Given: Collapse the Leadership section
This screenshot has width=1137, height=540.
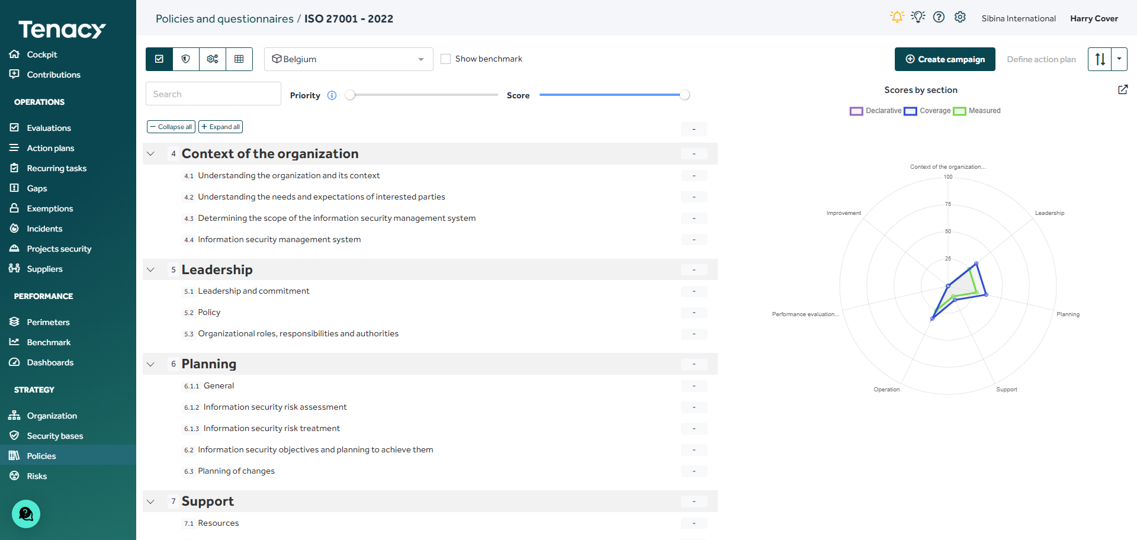Looking at the screenshot, I should [151, 270].
